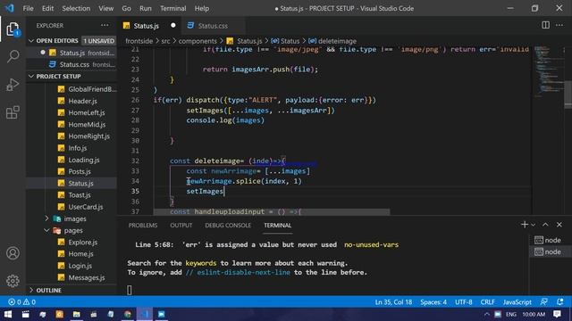Open the Windows Start menu
The height and width of the screenshot is (321, 572).
(x=8, y=314)
